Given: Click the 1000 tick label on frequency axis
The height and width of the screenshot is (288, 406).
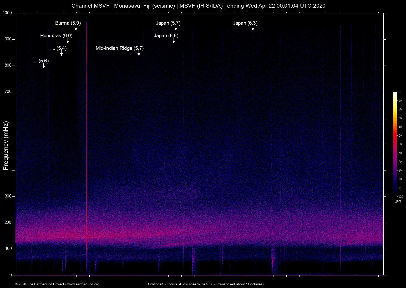Looking at the screenshot, I should [x=7, y=13].
